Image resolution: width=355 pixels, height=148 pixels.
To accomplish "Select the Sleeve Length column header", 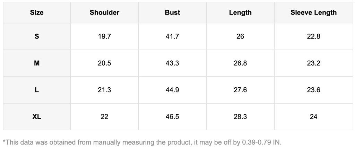I will point(313,12).
